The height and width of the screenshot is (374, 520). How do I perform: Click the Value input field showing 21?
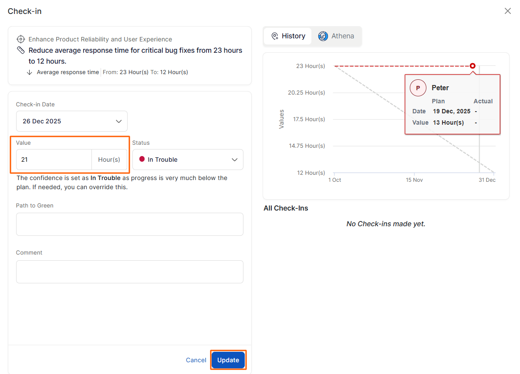tap(54, 160)
